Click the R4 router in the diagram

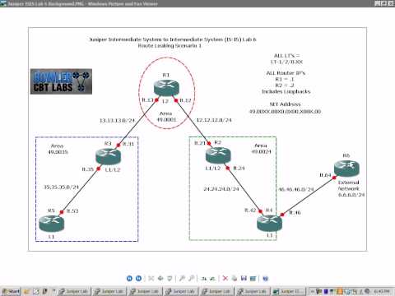click(x=269, y=223)
